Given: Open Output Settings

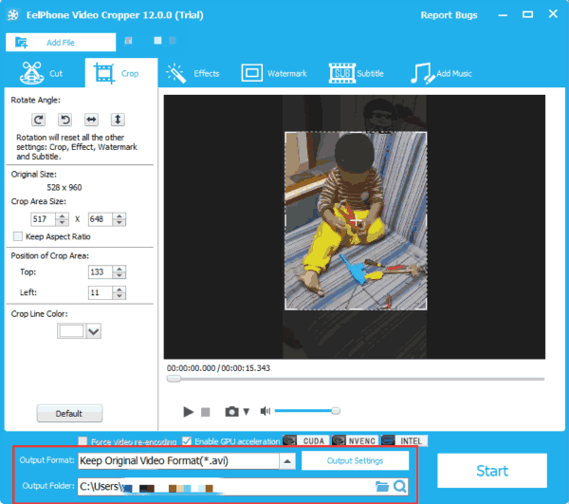Looking at the screenshot, I should pyautogui.click(x=355, y=460).
